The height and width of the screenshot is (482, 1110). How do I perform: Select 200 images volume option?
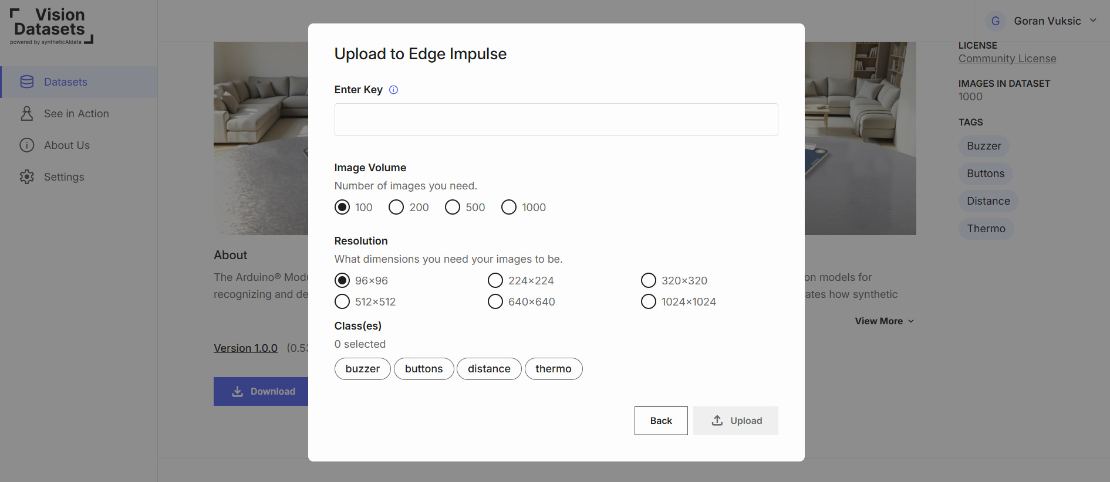coord(396,208)
